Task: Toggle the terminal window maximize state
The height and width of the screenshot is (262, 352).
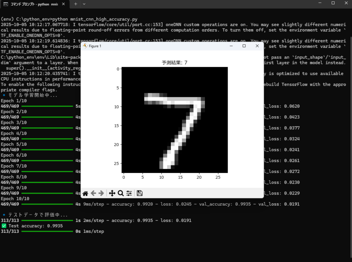Action: pyautogui.click(x=333, y=4)
